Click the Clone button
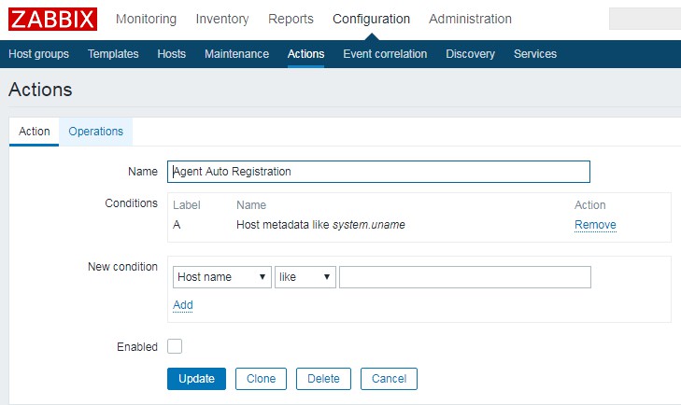This screenshot has width=681, height=405. 261,379
